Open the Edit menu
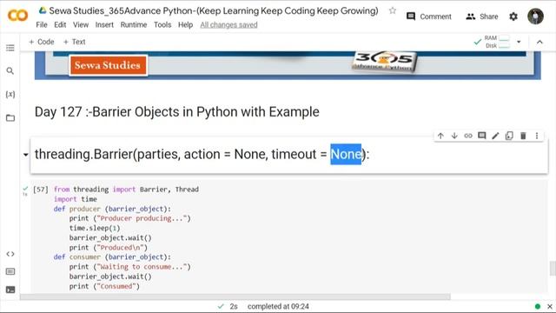The width and height of the screenshot is (556, 313). (60, 25)
